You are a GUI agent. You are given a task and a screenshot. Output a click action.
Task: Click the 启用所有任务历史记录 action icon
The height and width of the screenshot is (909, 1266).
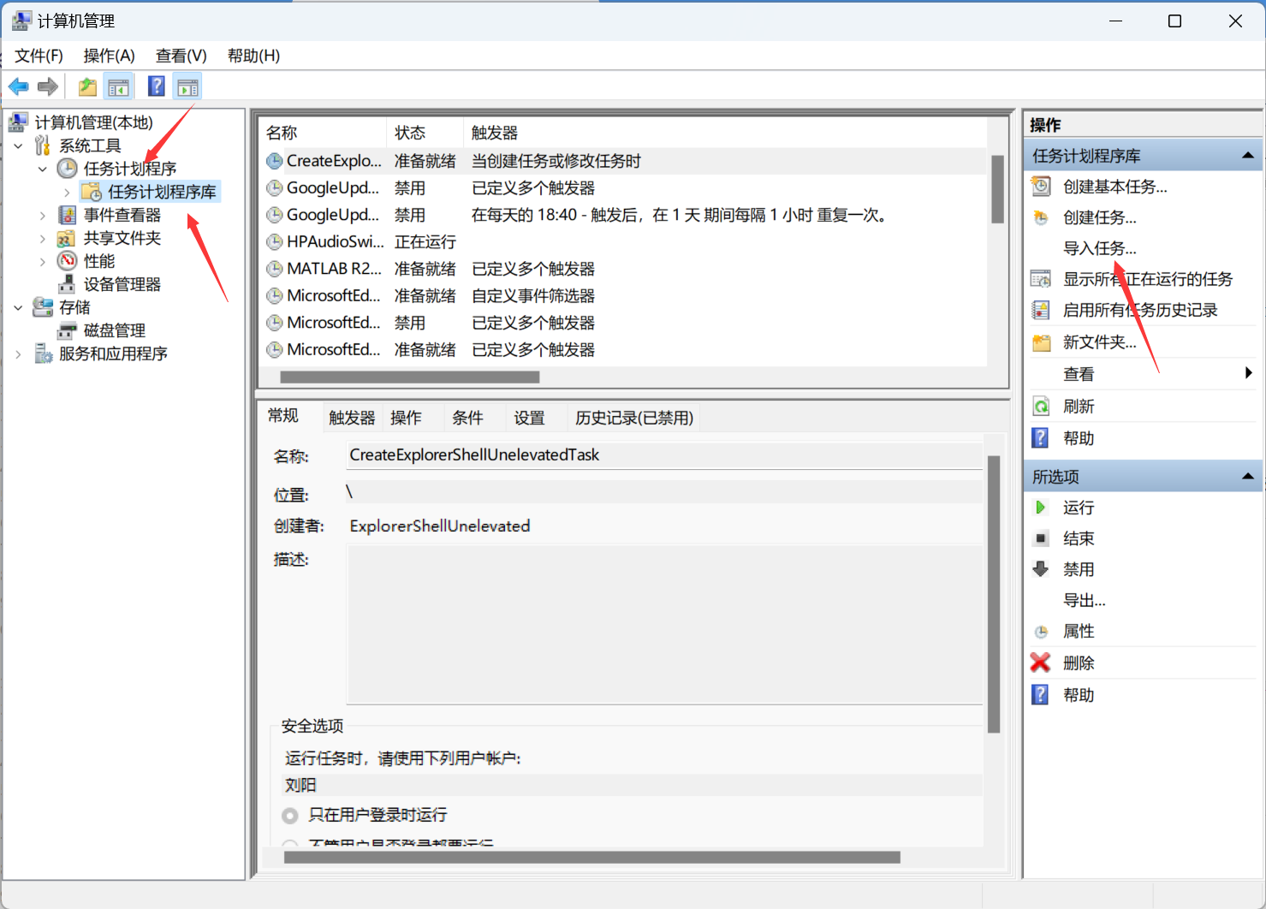click(1041, 310)
